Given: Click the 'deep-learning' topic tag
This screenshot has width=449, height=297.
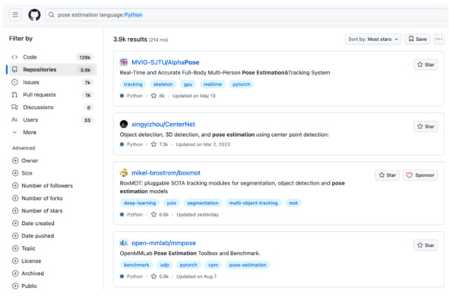Looking at the screenshot, I should pos(140,203).
